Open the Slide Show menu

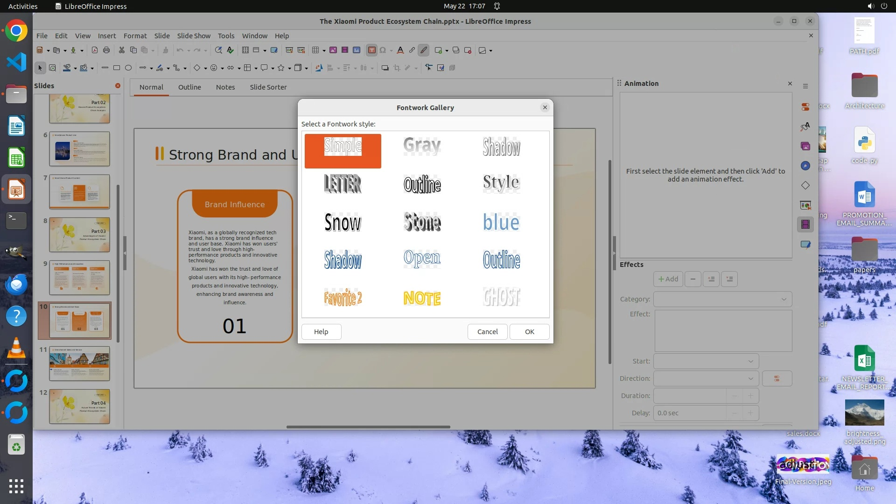194,36
